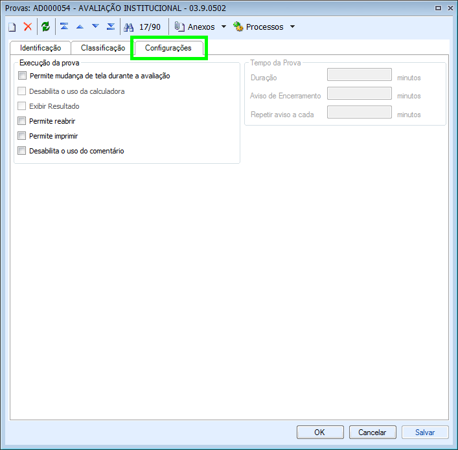Expand the Processos dropdown arrow
Image resolution: width=458 pixels, height=450 pixels.
coord(292,27)
